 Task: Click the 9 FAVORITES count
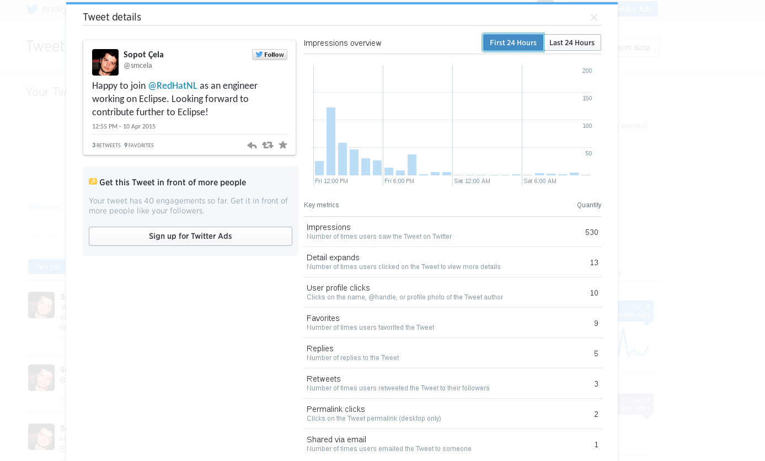pos(139,146)
